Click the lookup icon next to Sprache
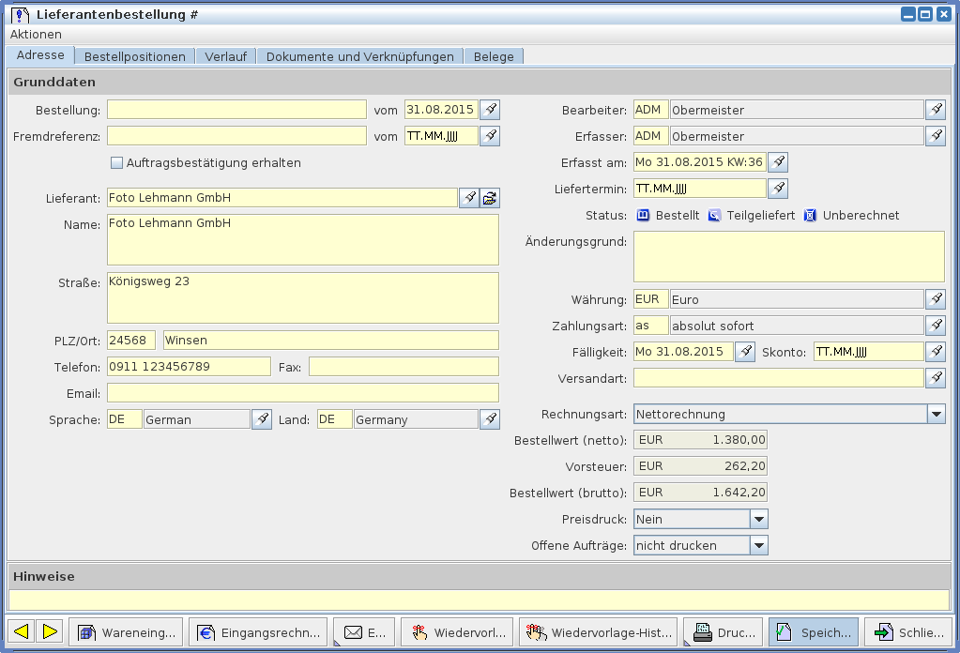960x653 pixels. pos(262,419)
